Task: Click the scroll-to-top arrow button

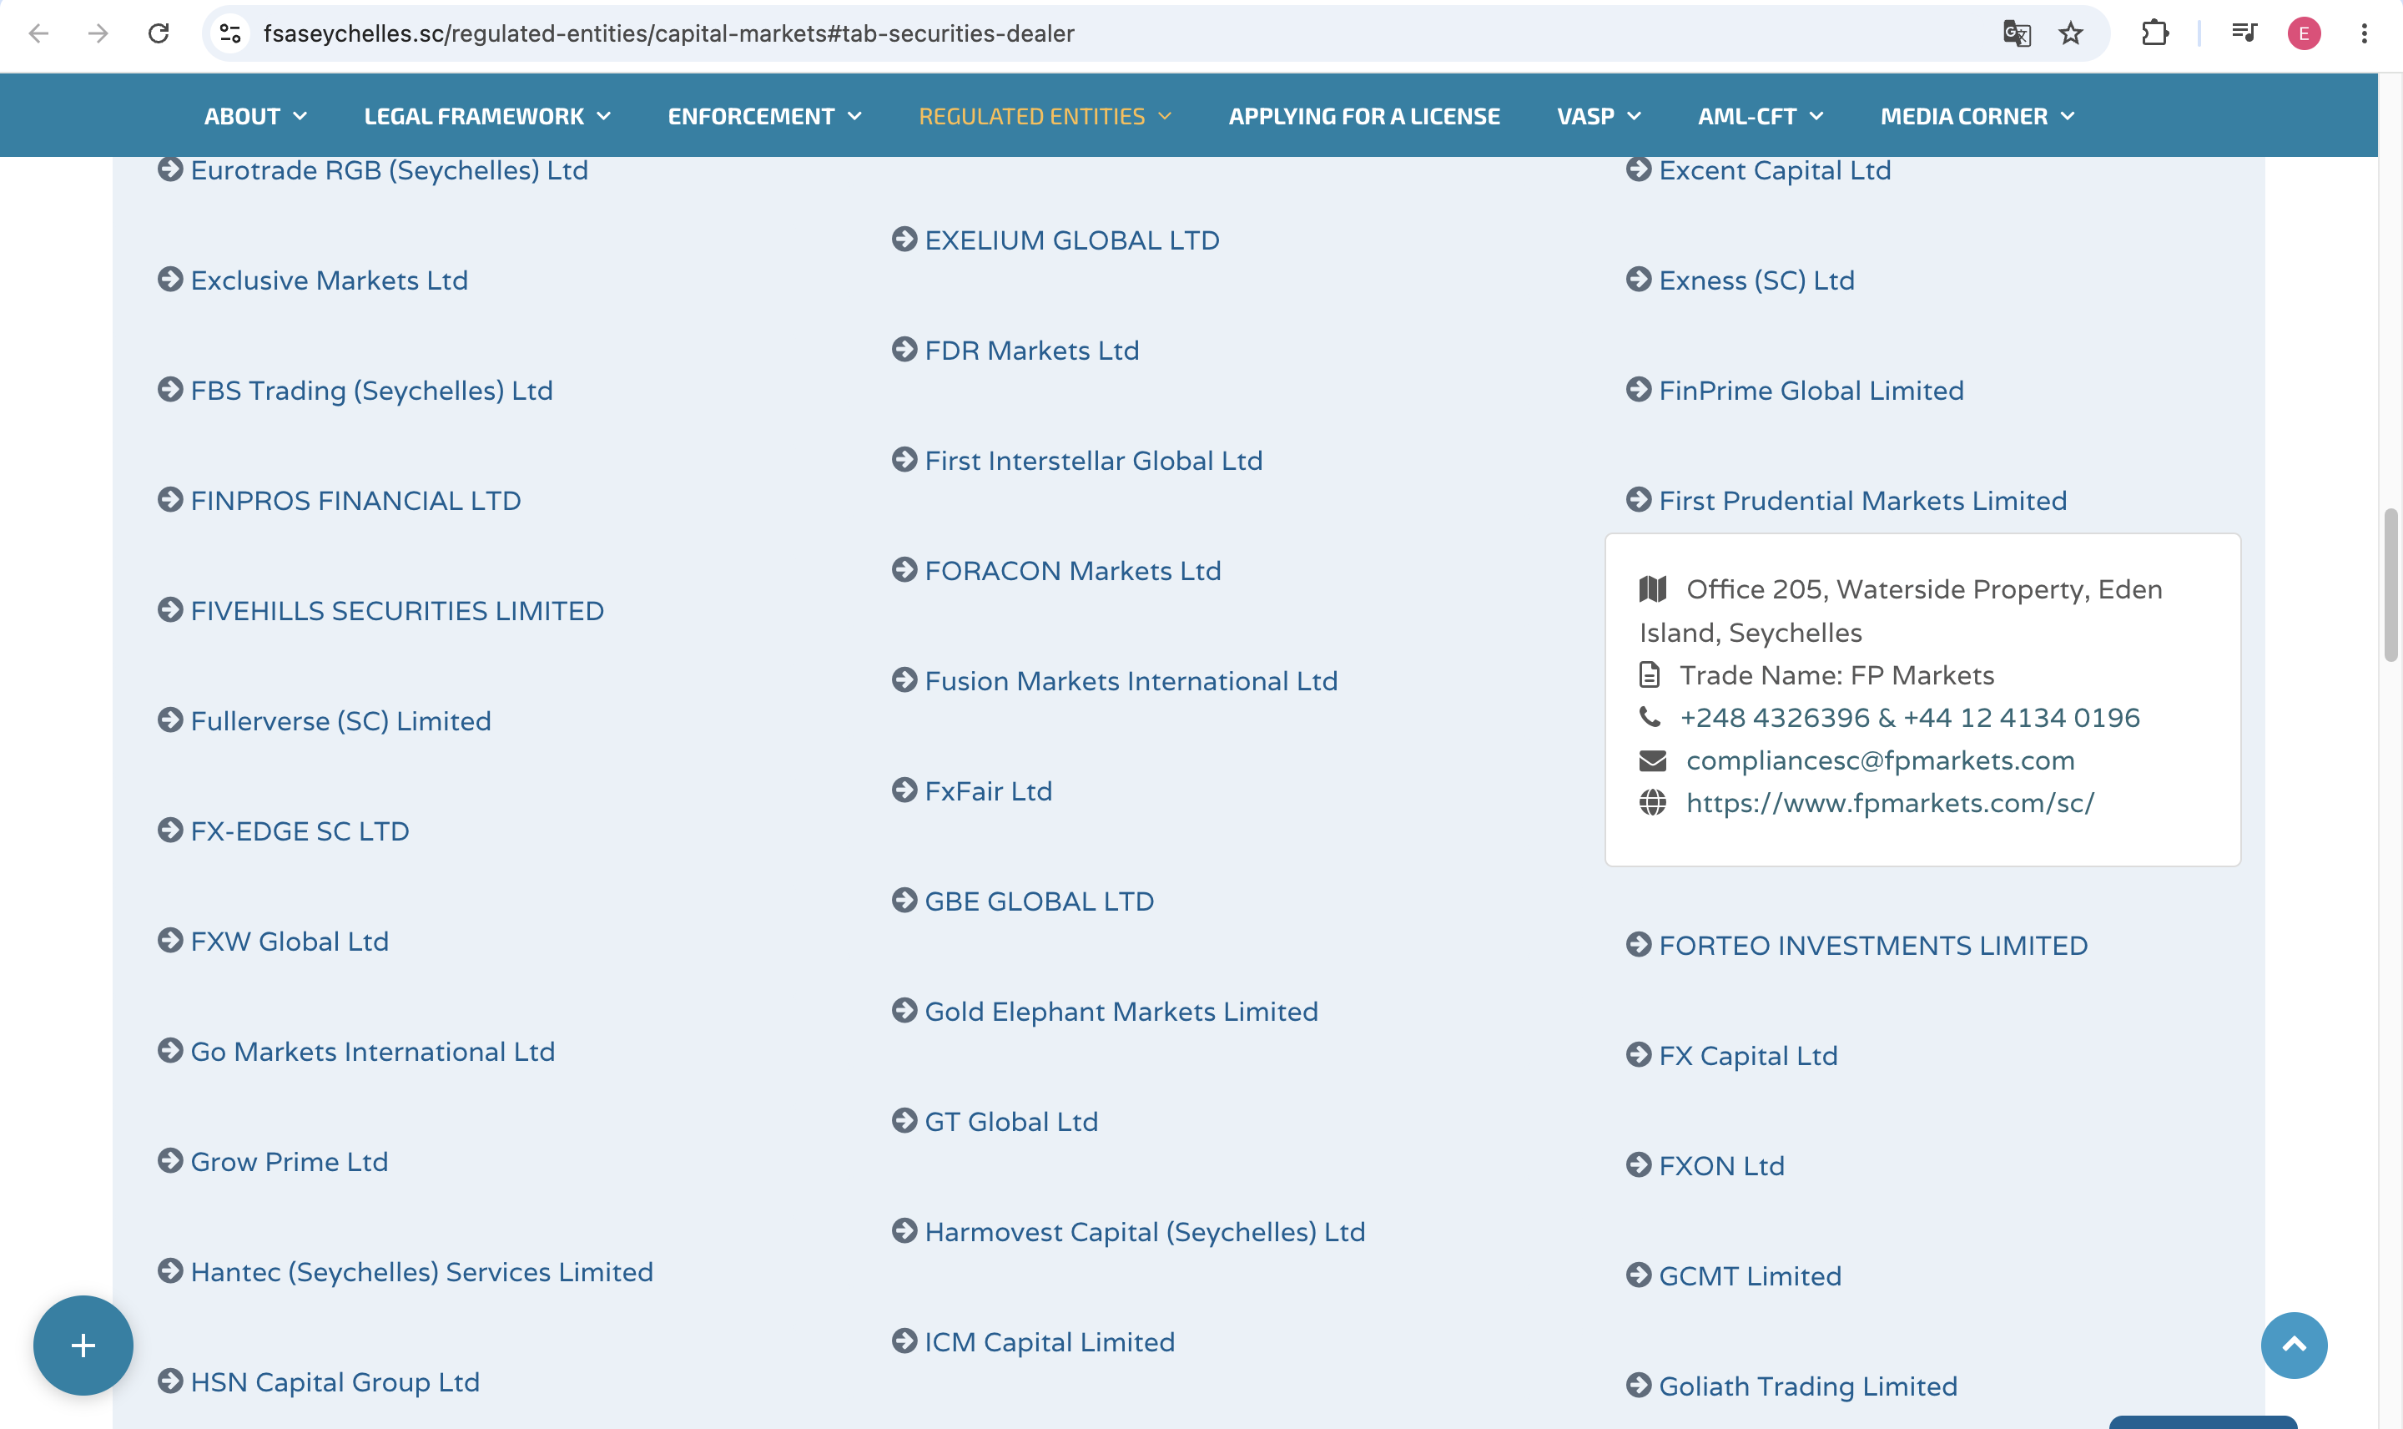Action: (2294, 1344)
